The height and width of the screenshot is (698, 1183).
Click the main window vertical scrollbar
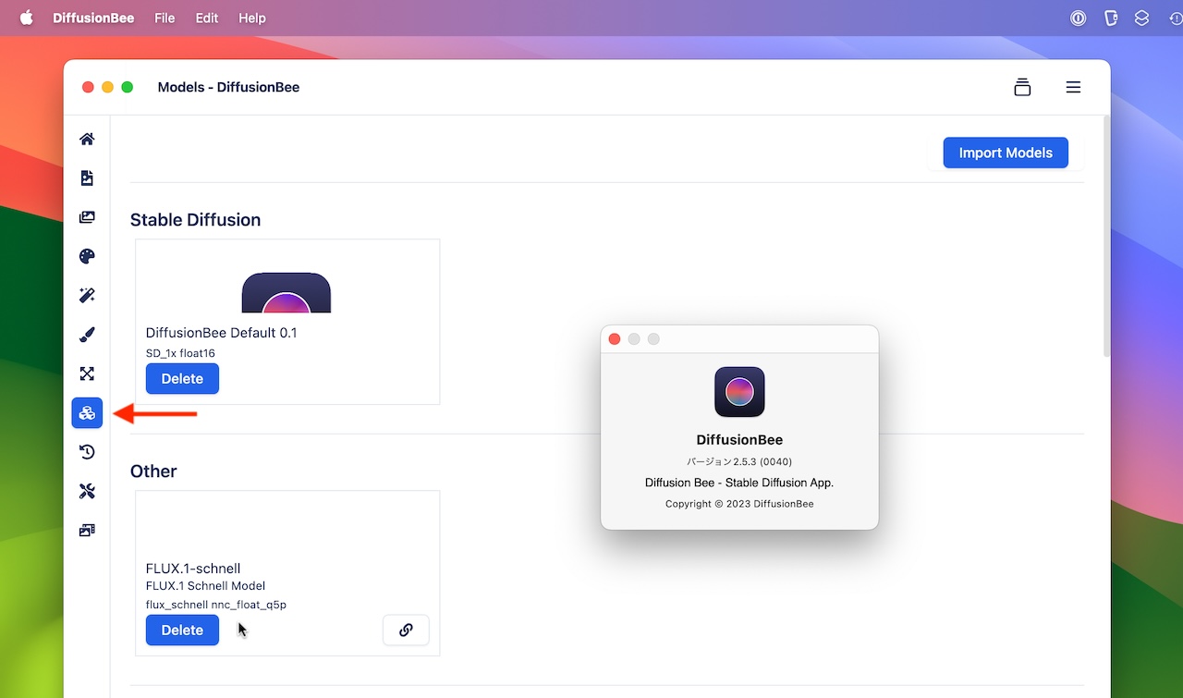point(1106,236)
